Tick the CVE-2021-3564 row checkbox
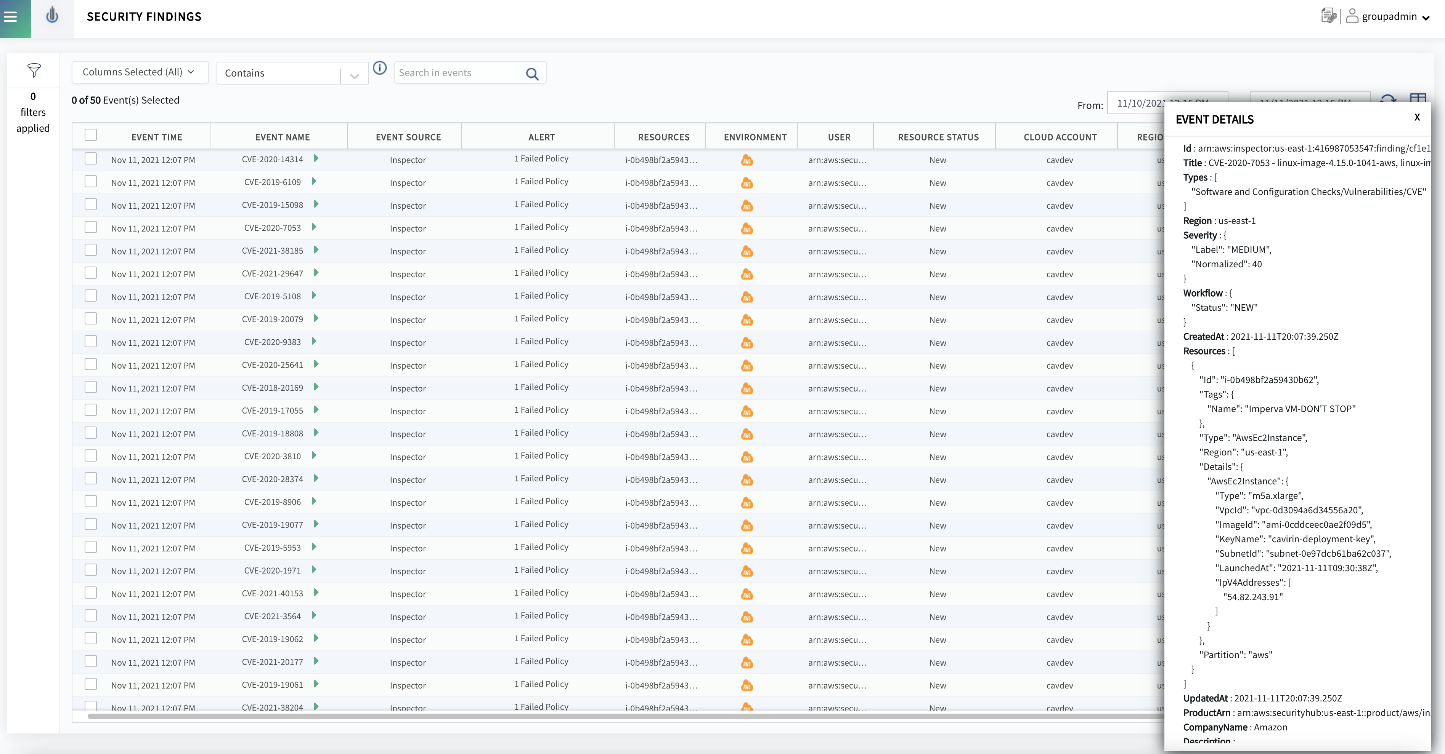 90,615
